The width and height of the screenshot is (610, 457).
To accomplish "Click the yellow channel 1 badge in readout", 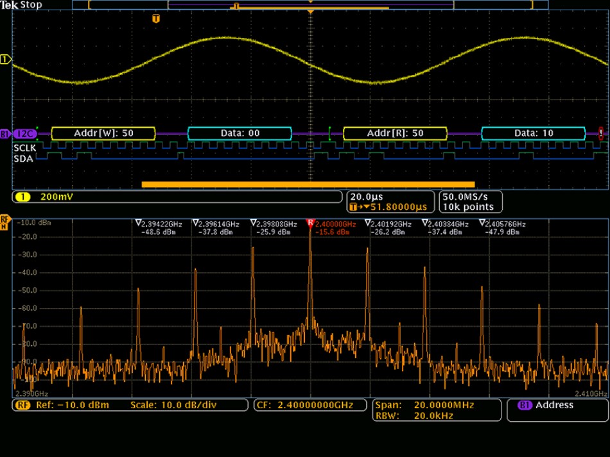I will pos(22,197).
